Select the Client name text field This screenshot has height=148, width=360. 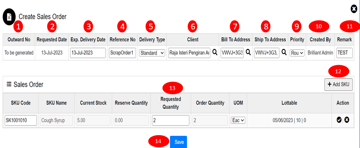coord(189,53)
